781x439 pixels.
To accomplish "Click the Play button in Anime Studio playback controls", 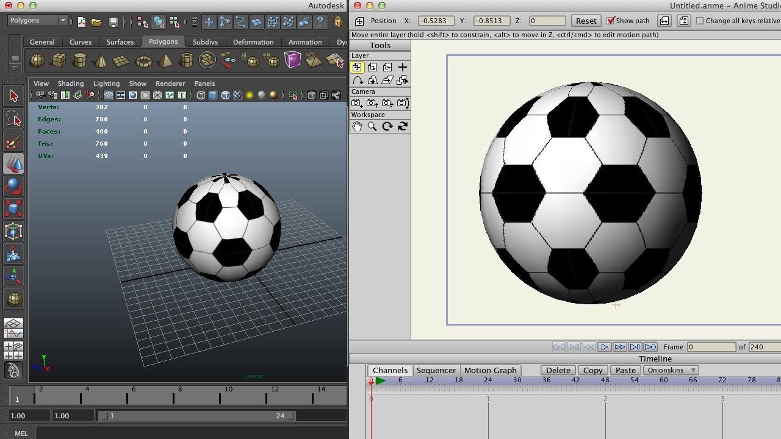I will point(604,347).
